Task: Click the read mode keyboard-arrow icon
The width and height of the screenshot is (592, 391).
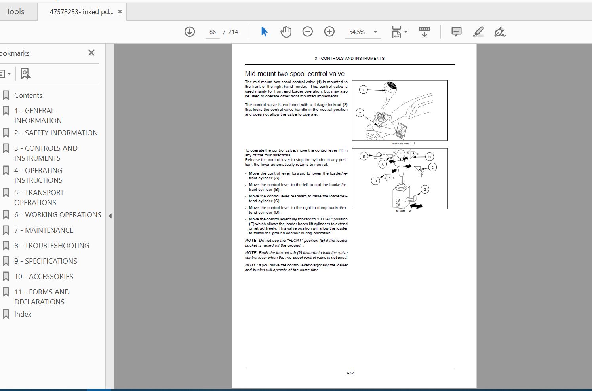Action: [424, 32]
